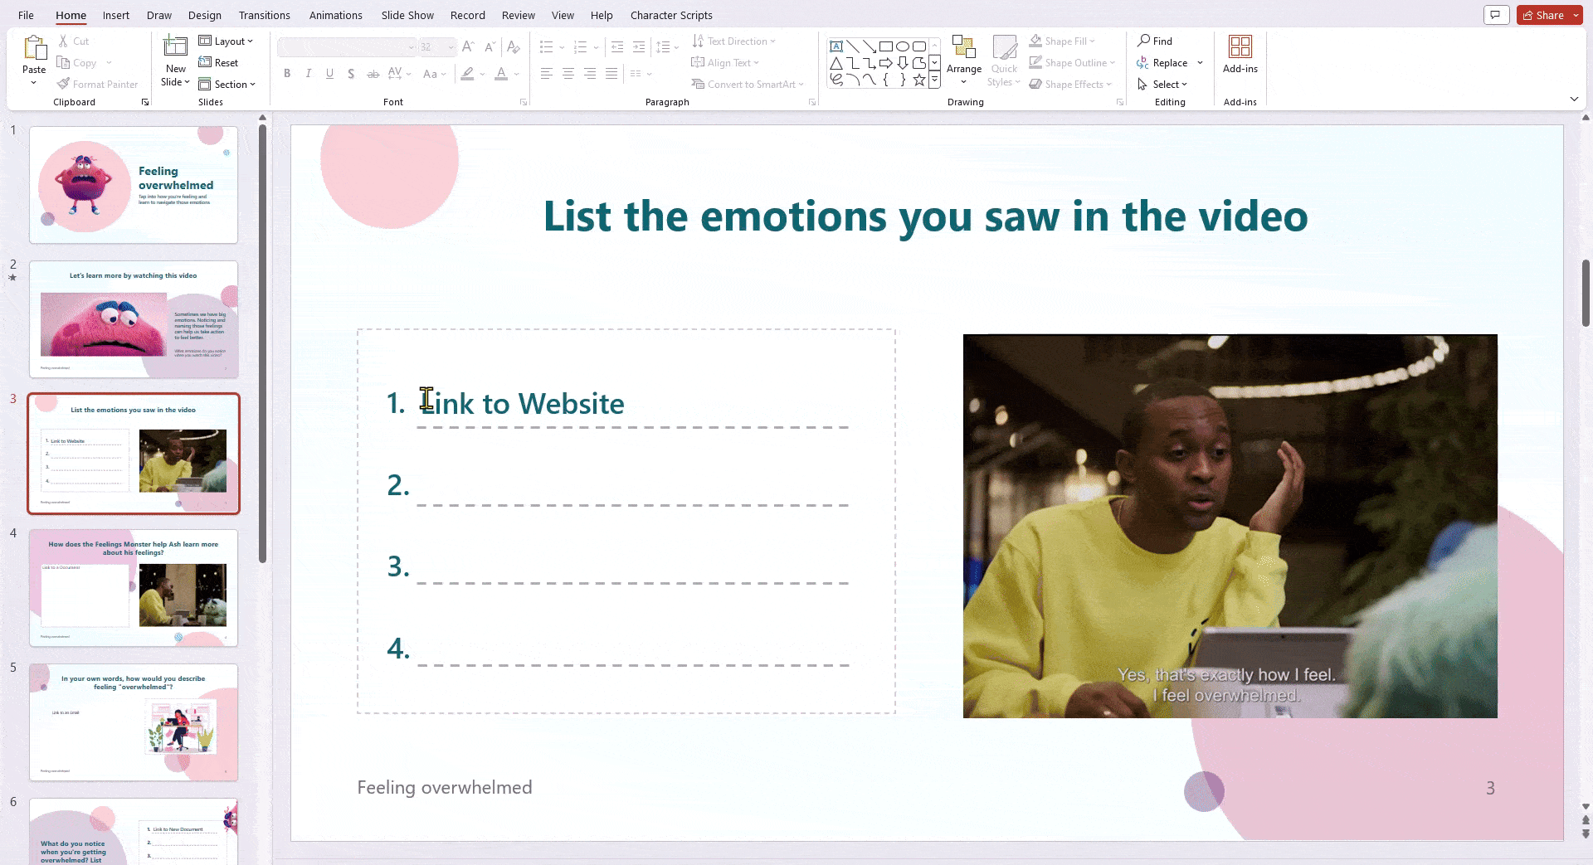This screenshot has height=865, width=1593.
Task: Open the Character Scripts tab
Action: [670, 15]
